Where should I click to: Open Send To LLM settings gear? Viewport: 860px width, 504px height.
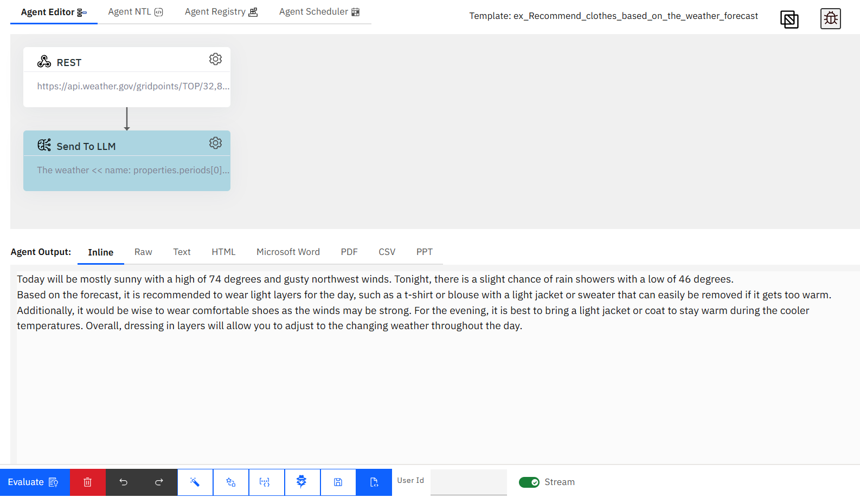pyautogui.click(x=215, y=143)
